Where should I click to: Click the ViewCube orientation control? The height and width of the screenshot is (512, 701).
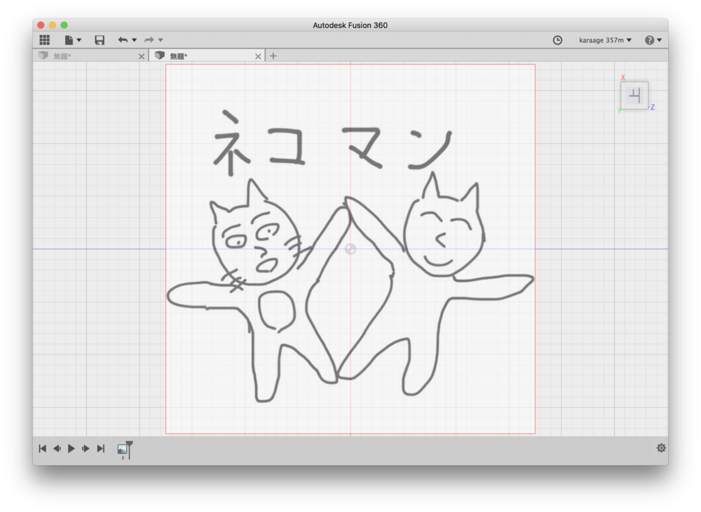(x=635, y=95)
